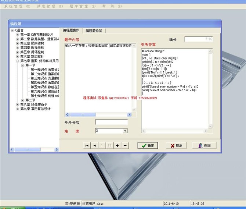Collapse the 第一节 node
This screenshot has height=209, width=246.
tap(23, 65)
